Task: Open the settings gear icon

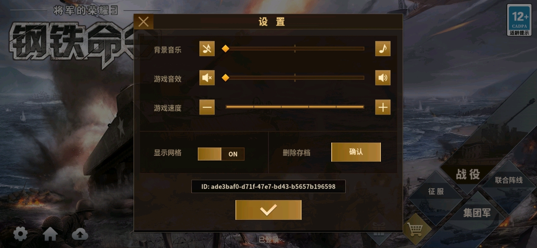Action: [x=20, y=234]
